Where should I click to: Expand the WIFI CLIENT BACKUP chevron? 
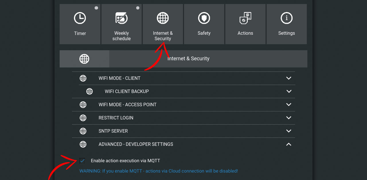point(289,91)
